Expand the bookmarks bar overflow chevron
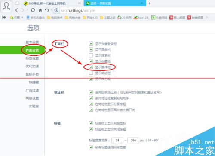Image resolution: width=215 pixels, height=156 pixels. [207, 18]
